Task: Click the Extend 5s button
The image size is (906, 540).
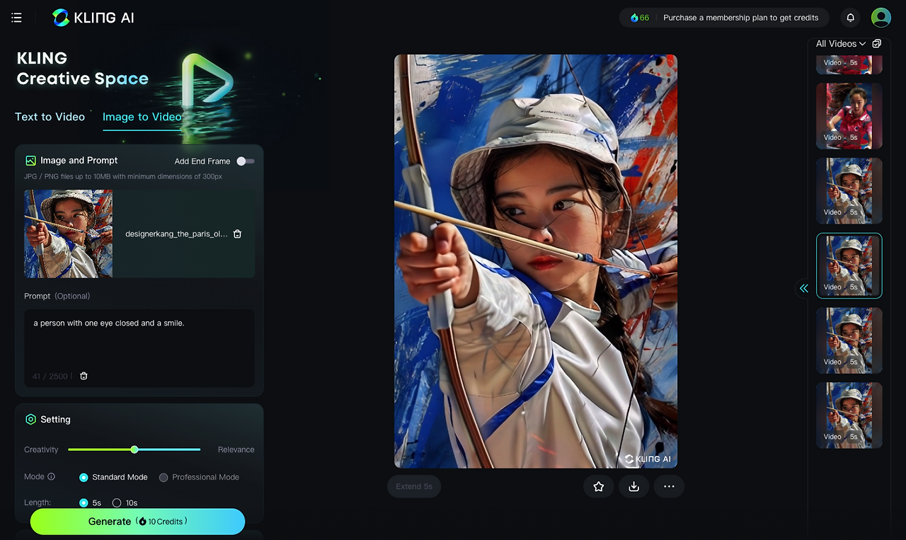Action: [414, 486]
